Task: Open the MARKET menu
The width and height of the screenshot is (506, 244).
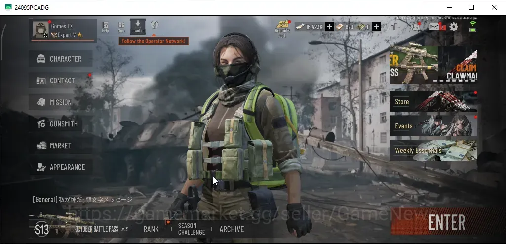Action: click(x=61, y=145)
